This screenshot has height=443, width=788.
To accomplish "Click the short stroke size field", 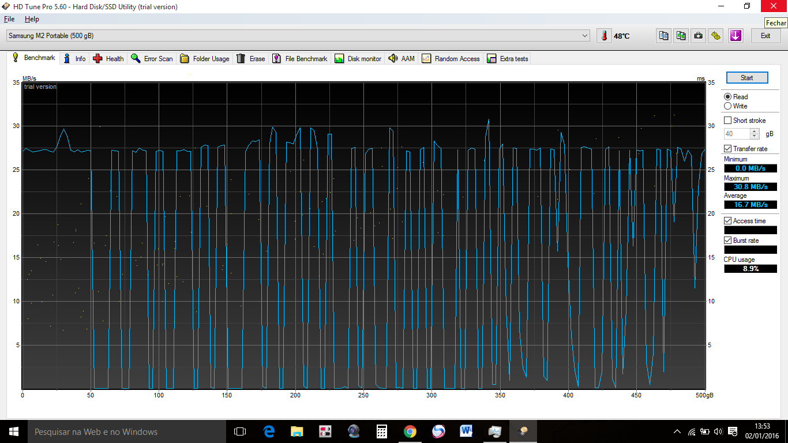I will (737, 134).
